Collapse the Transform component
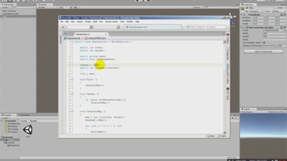Image resolution: width=287 pixels, height=161 pixels. [x=242, y=15]
